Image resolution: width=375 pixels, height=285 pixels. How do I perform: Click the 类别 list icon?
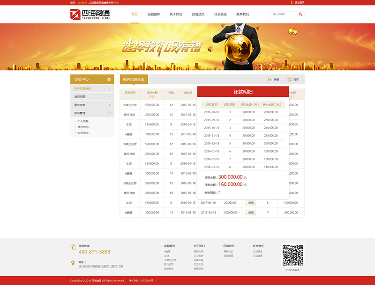[x=270, y=79]
